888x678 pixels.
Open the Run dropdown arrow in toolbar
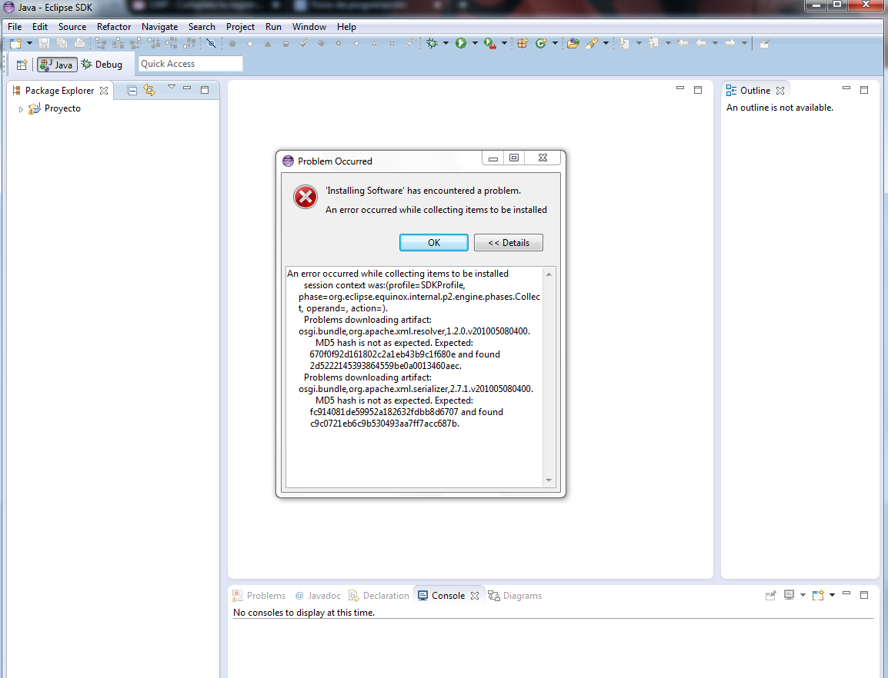pyautogui.click(x=475, y=44)
